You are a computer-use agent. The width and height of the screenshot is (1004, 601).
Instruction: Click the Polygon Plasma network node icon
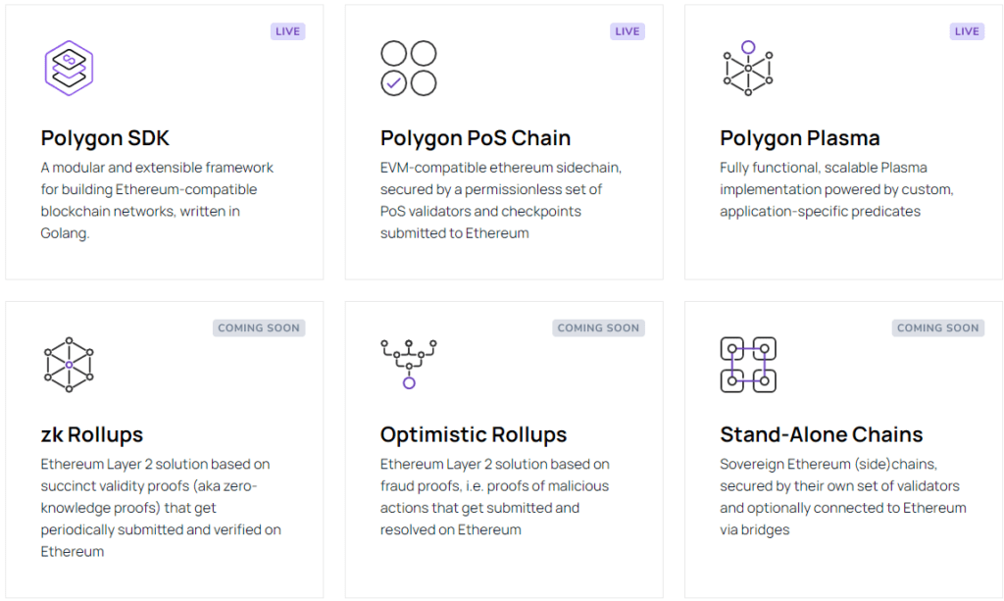(747, 68)
